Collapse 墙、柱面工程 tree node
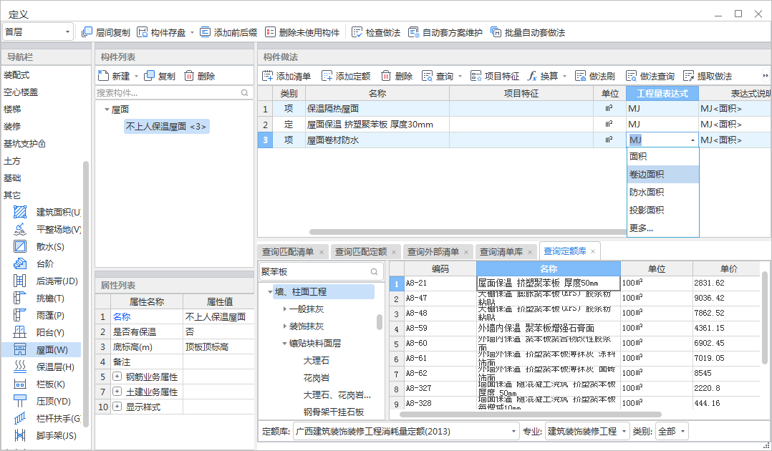 pos(270,292)
